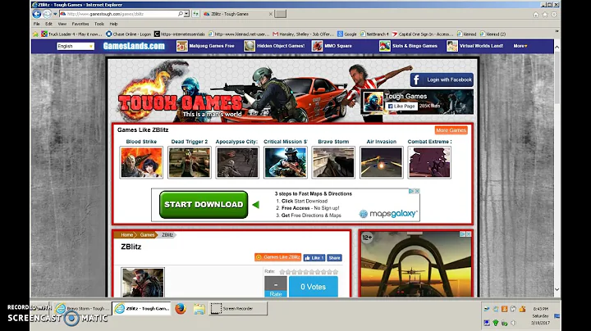
Task: Click the green START DOWNLOAD button
Action: tap(204, 205)
